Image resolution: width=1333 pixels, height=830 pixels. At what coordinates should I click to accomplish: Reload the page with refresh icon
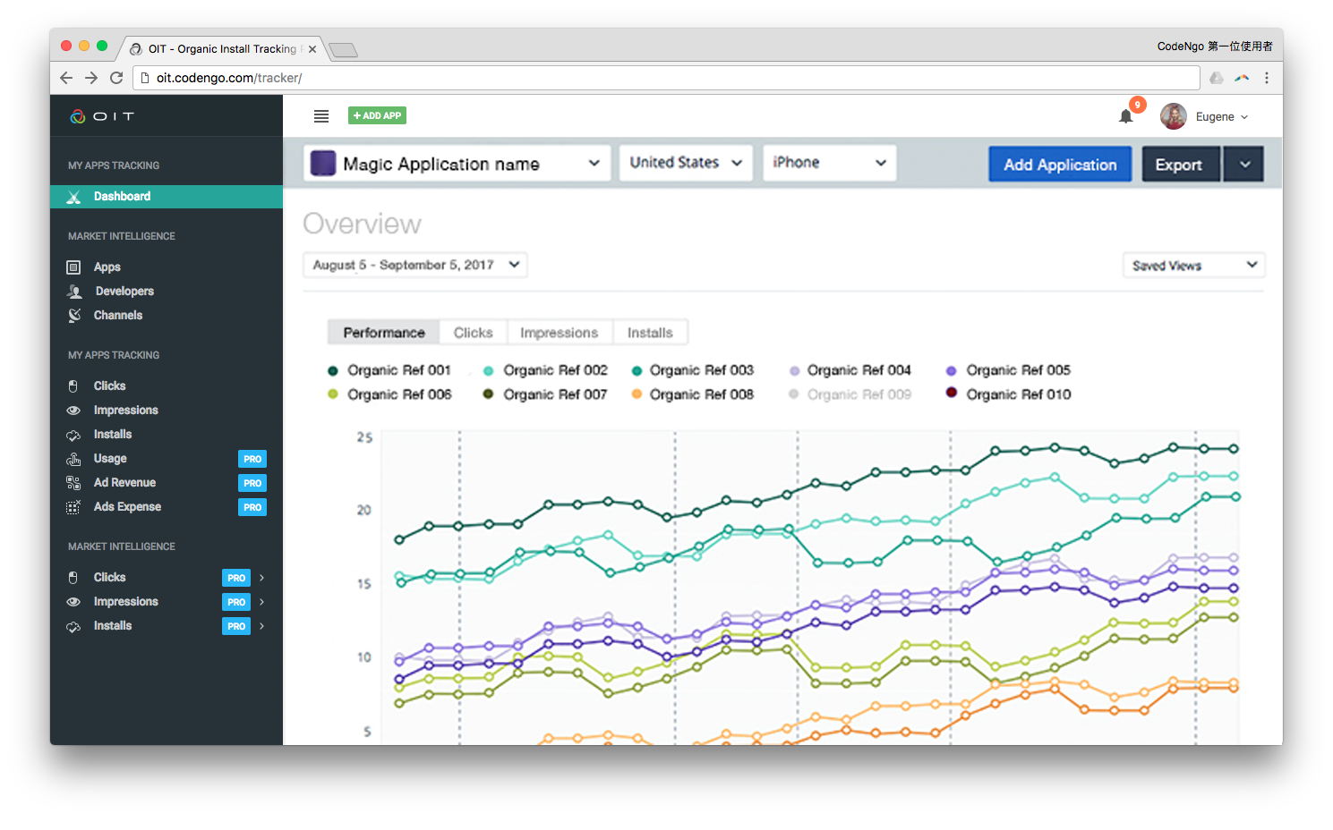116,78
